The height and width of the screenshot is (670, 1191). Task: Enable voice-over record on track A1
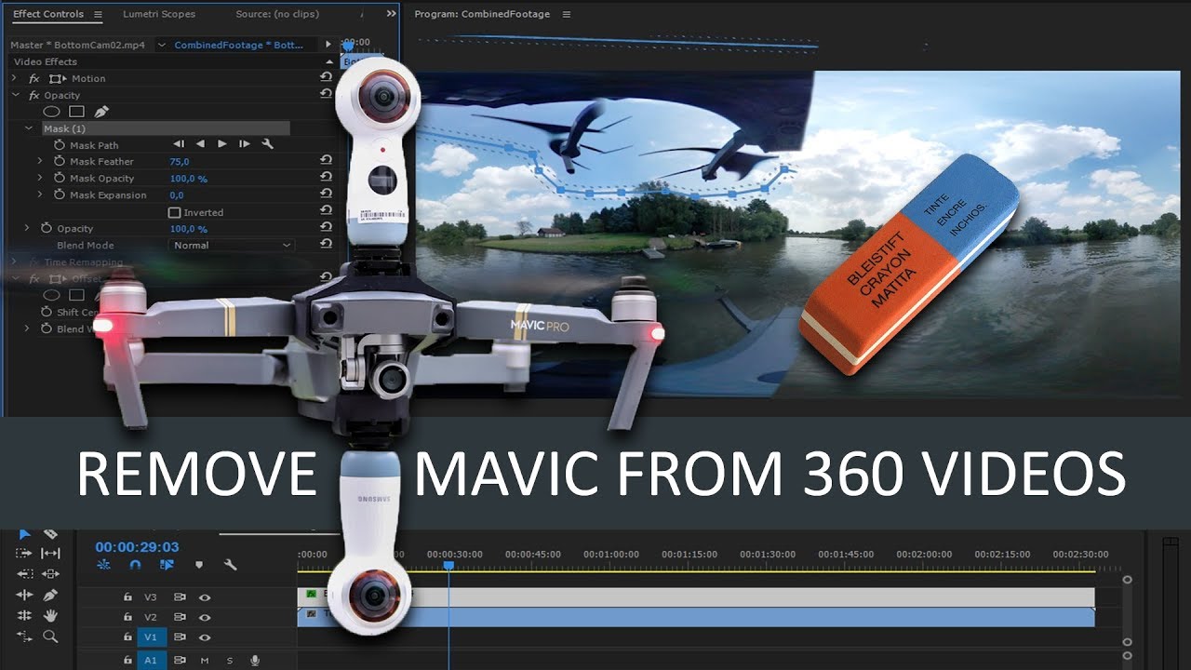pos(254,661)
